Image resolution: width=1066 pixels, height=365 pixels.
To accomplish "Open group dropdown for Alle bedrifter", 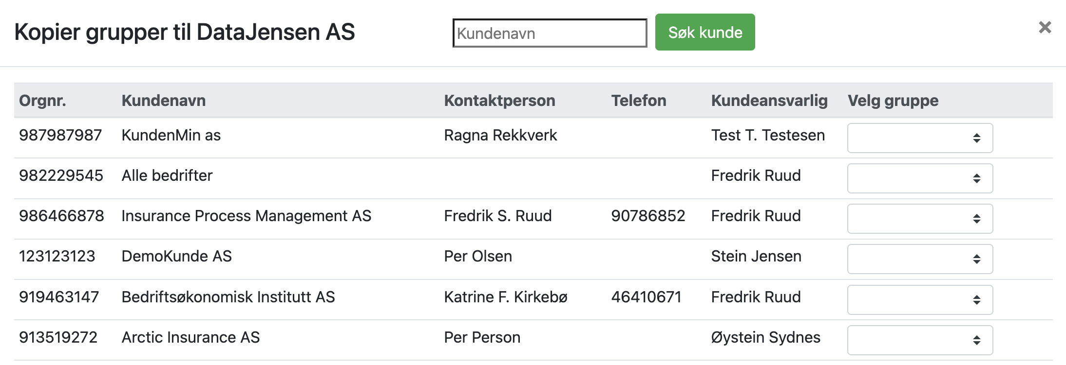I will (919, 178).
